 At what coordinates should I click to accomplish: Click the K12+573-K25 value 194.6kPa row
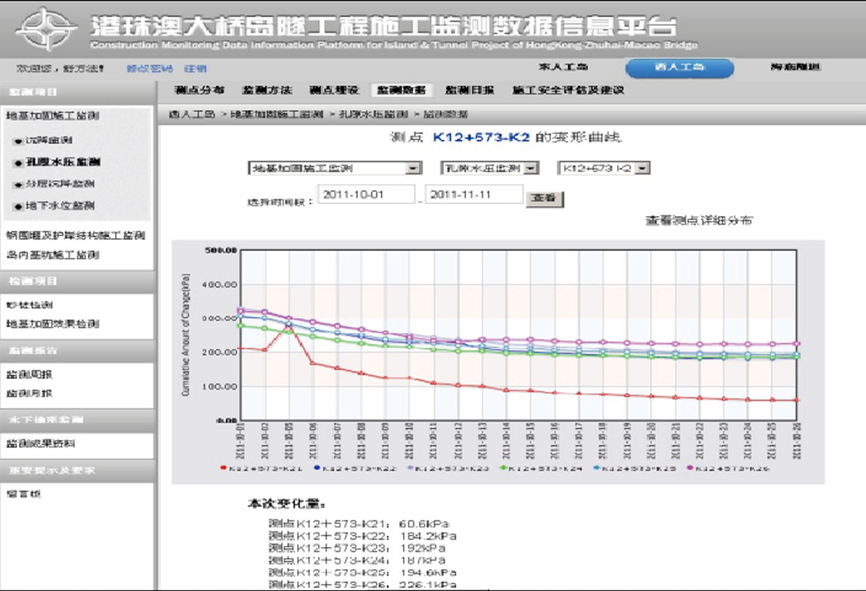[x=363, y=573]
